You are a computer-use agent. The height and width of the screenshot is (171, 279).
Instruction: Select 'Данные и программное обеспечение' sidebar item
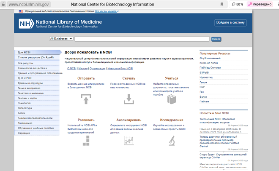pyautogui.click(x=38, y=73)
